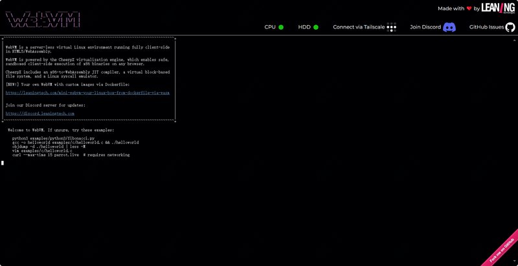Click 'Join our Discord server for updates' text
Viewport: 518px width, 266px height.
click(x=45, y=105)
